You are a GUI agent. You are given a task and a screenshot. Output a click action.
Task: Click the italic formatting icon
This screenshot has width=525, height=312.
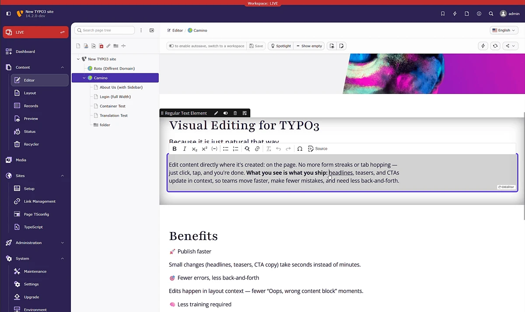coord(185,149)
